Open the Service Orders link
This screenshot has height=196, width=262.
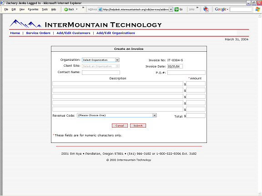(38, 33)
